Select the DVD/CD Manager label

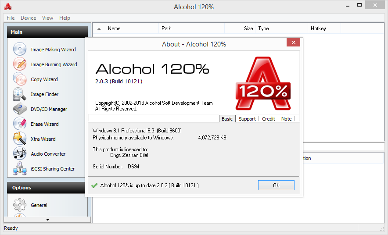tap(49, 109)
